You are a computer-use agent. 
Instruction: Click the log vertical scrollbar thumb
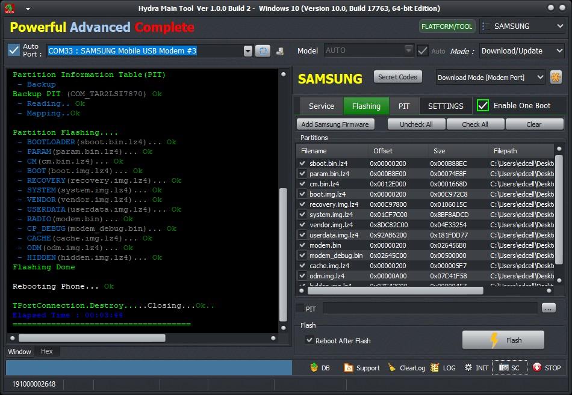click(283, 255)
